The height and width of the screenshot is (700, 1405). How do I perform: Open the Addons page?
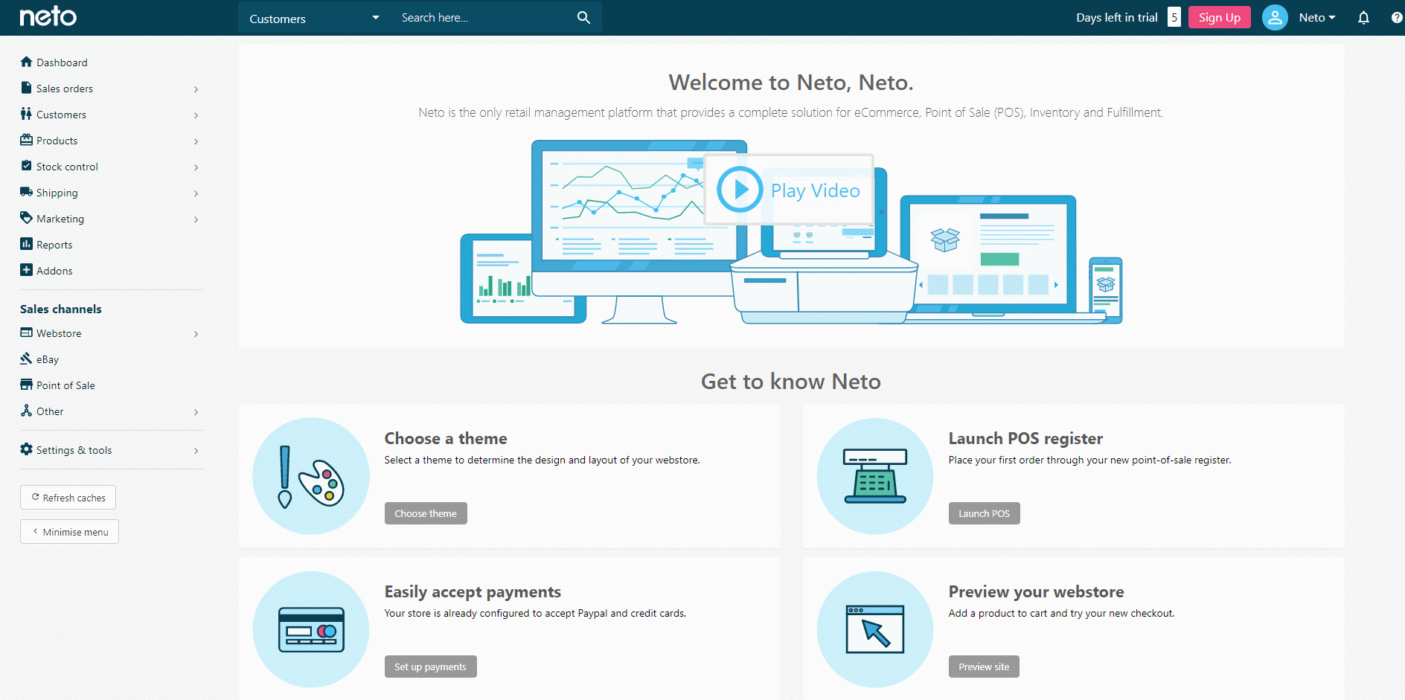point(54,271)
